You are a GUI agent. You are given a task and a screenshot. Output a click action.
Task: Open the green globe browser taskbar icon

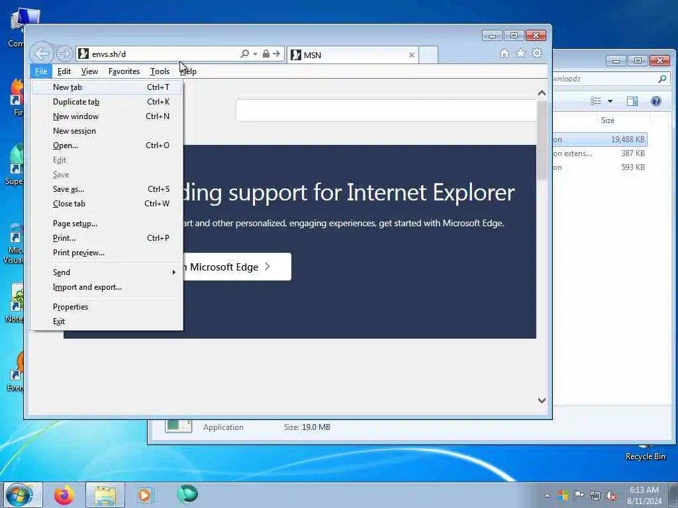click(x=187, y=494)
